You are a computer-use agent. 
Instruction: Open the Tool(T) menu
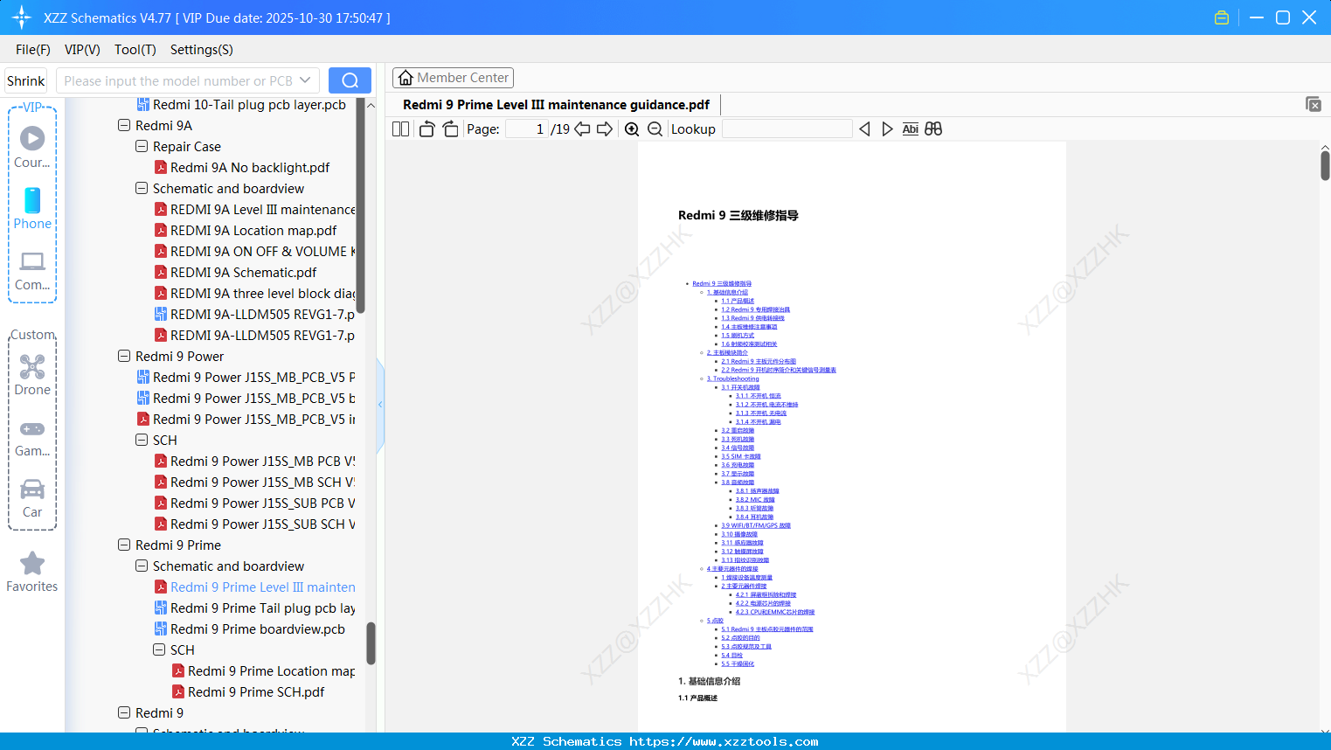pyautogui.click(x=135, y=50)
